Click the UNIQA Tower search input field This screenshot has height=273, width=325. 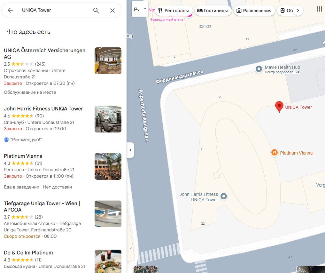pos(54,10)
